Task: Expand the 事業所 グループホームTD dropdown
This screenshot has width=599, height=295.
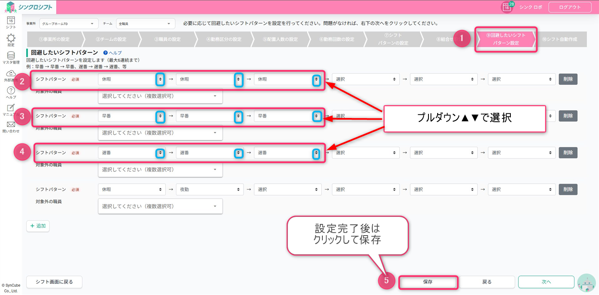Action: pyautogui.click(x=69, y=24)
